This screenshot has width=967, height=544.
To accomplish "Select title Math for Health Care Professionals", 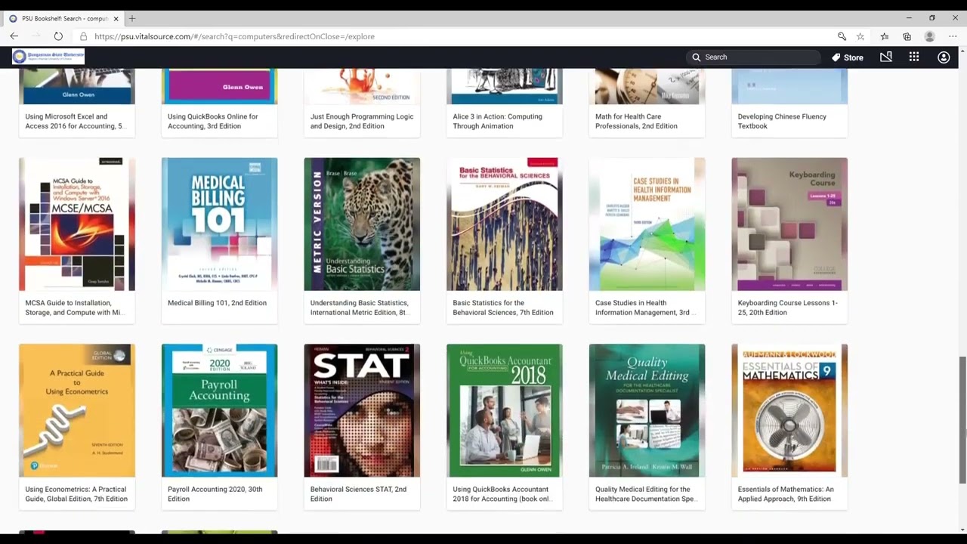I will point(636,121).
